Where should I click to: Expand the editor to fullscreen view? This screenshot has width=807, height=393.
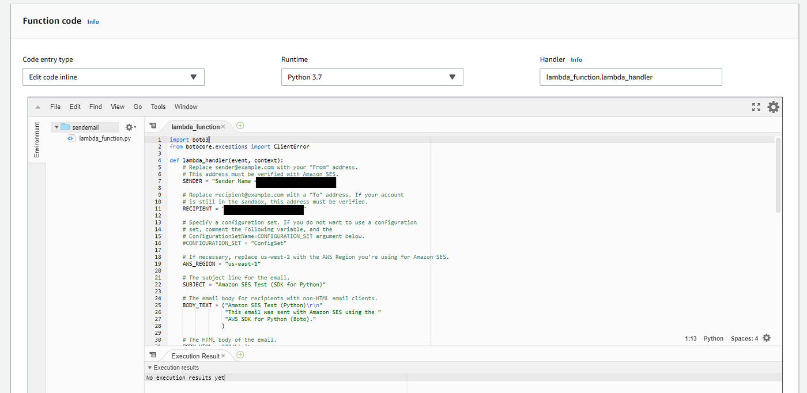coord(756,107)
